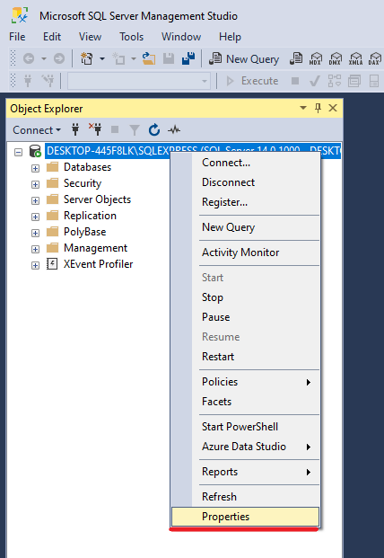
Task: Click the Filter funnel icon in Object Explorer
Action: point(135,130)
